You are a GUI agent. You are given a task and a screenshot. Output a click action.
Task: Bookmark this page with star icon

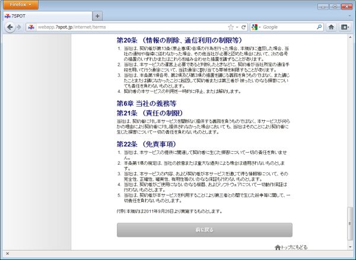(230, 27)
